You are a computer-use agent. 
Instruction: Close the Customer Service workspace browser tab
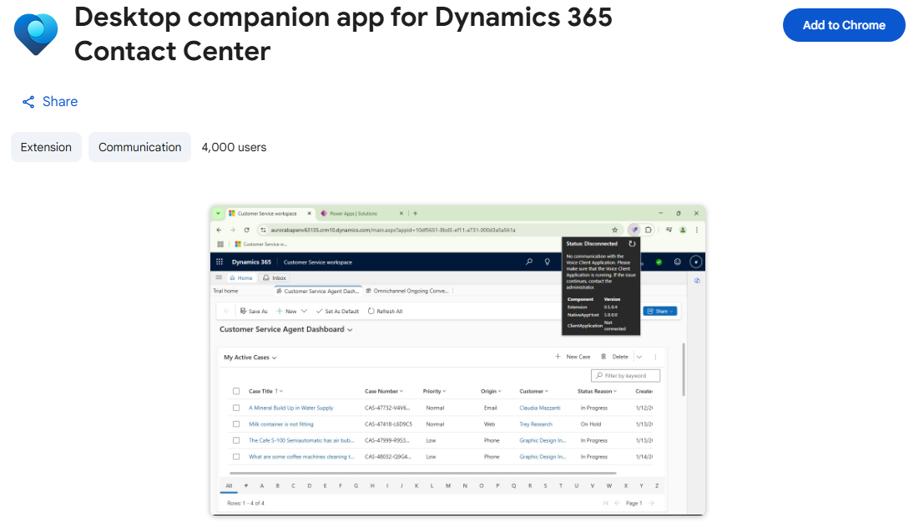[309, 214]
